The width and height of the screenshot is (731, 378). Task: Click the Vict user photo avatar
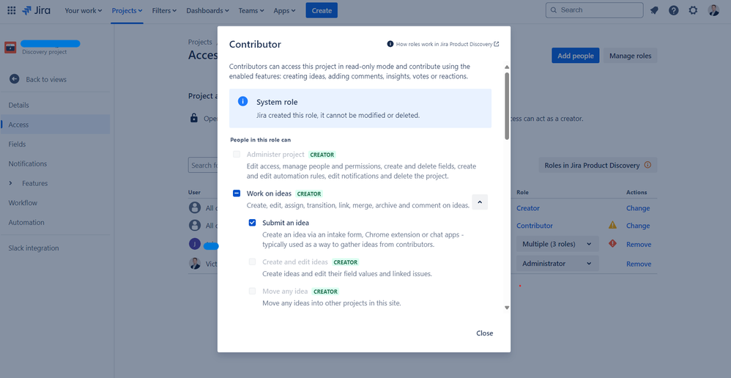pos(195,263)
